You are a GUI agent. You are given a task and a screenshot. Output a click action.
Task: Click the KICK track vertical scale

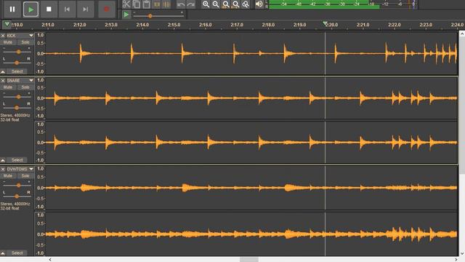tap(40, 53)
